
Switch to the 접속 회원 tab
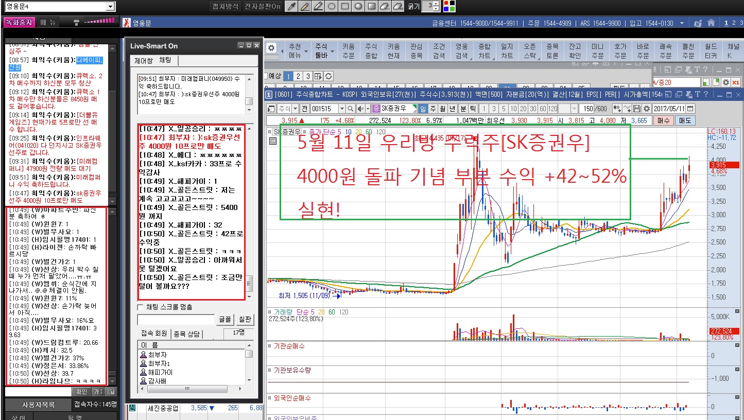154,334
